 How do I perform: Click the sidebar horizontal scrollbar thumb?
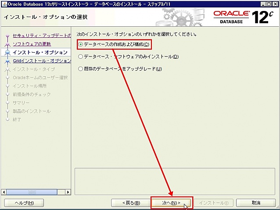click(32, 192)
